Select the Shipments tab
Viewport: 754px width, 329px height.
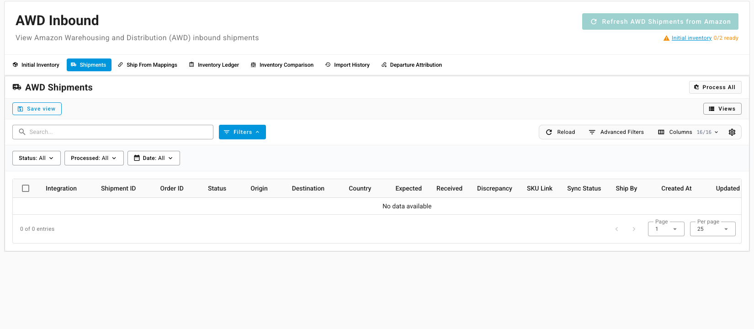coord(89,65)
